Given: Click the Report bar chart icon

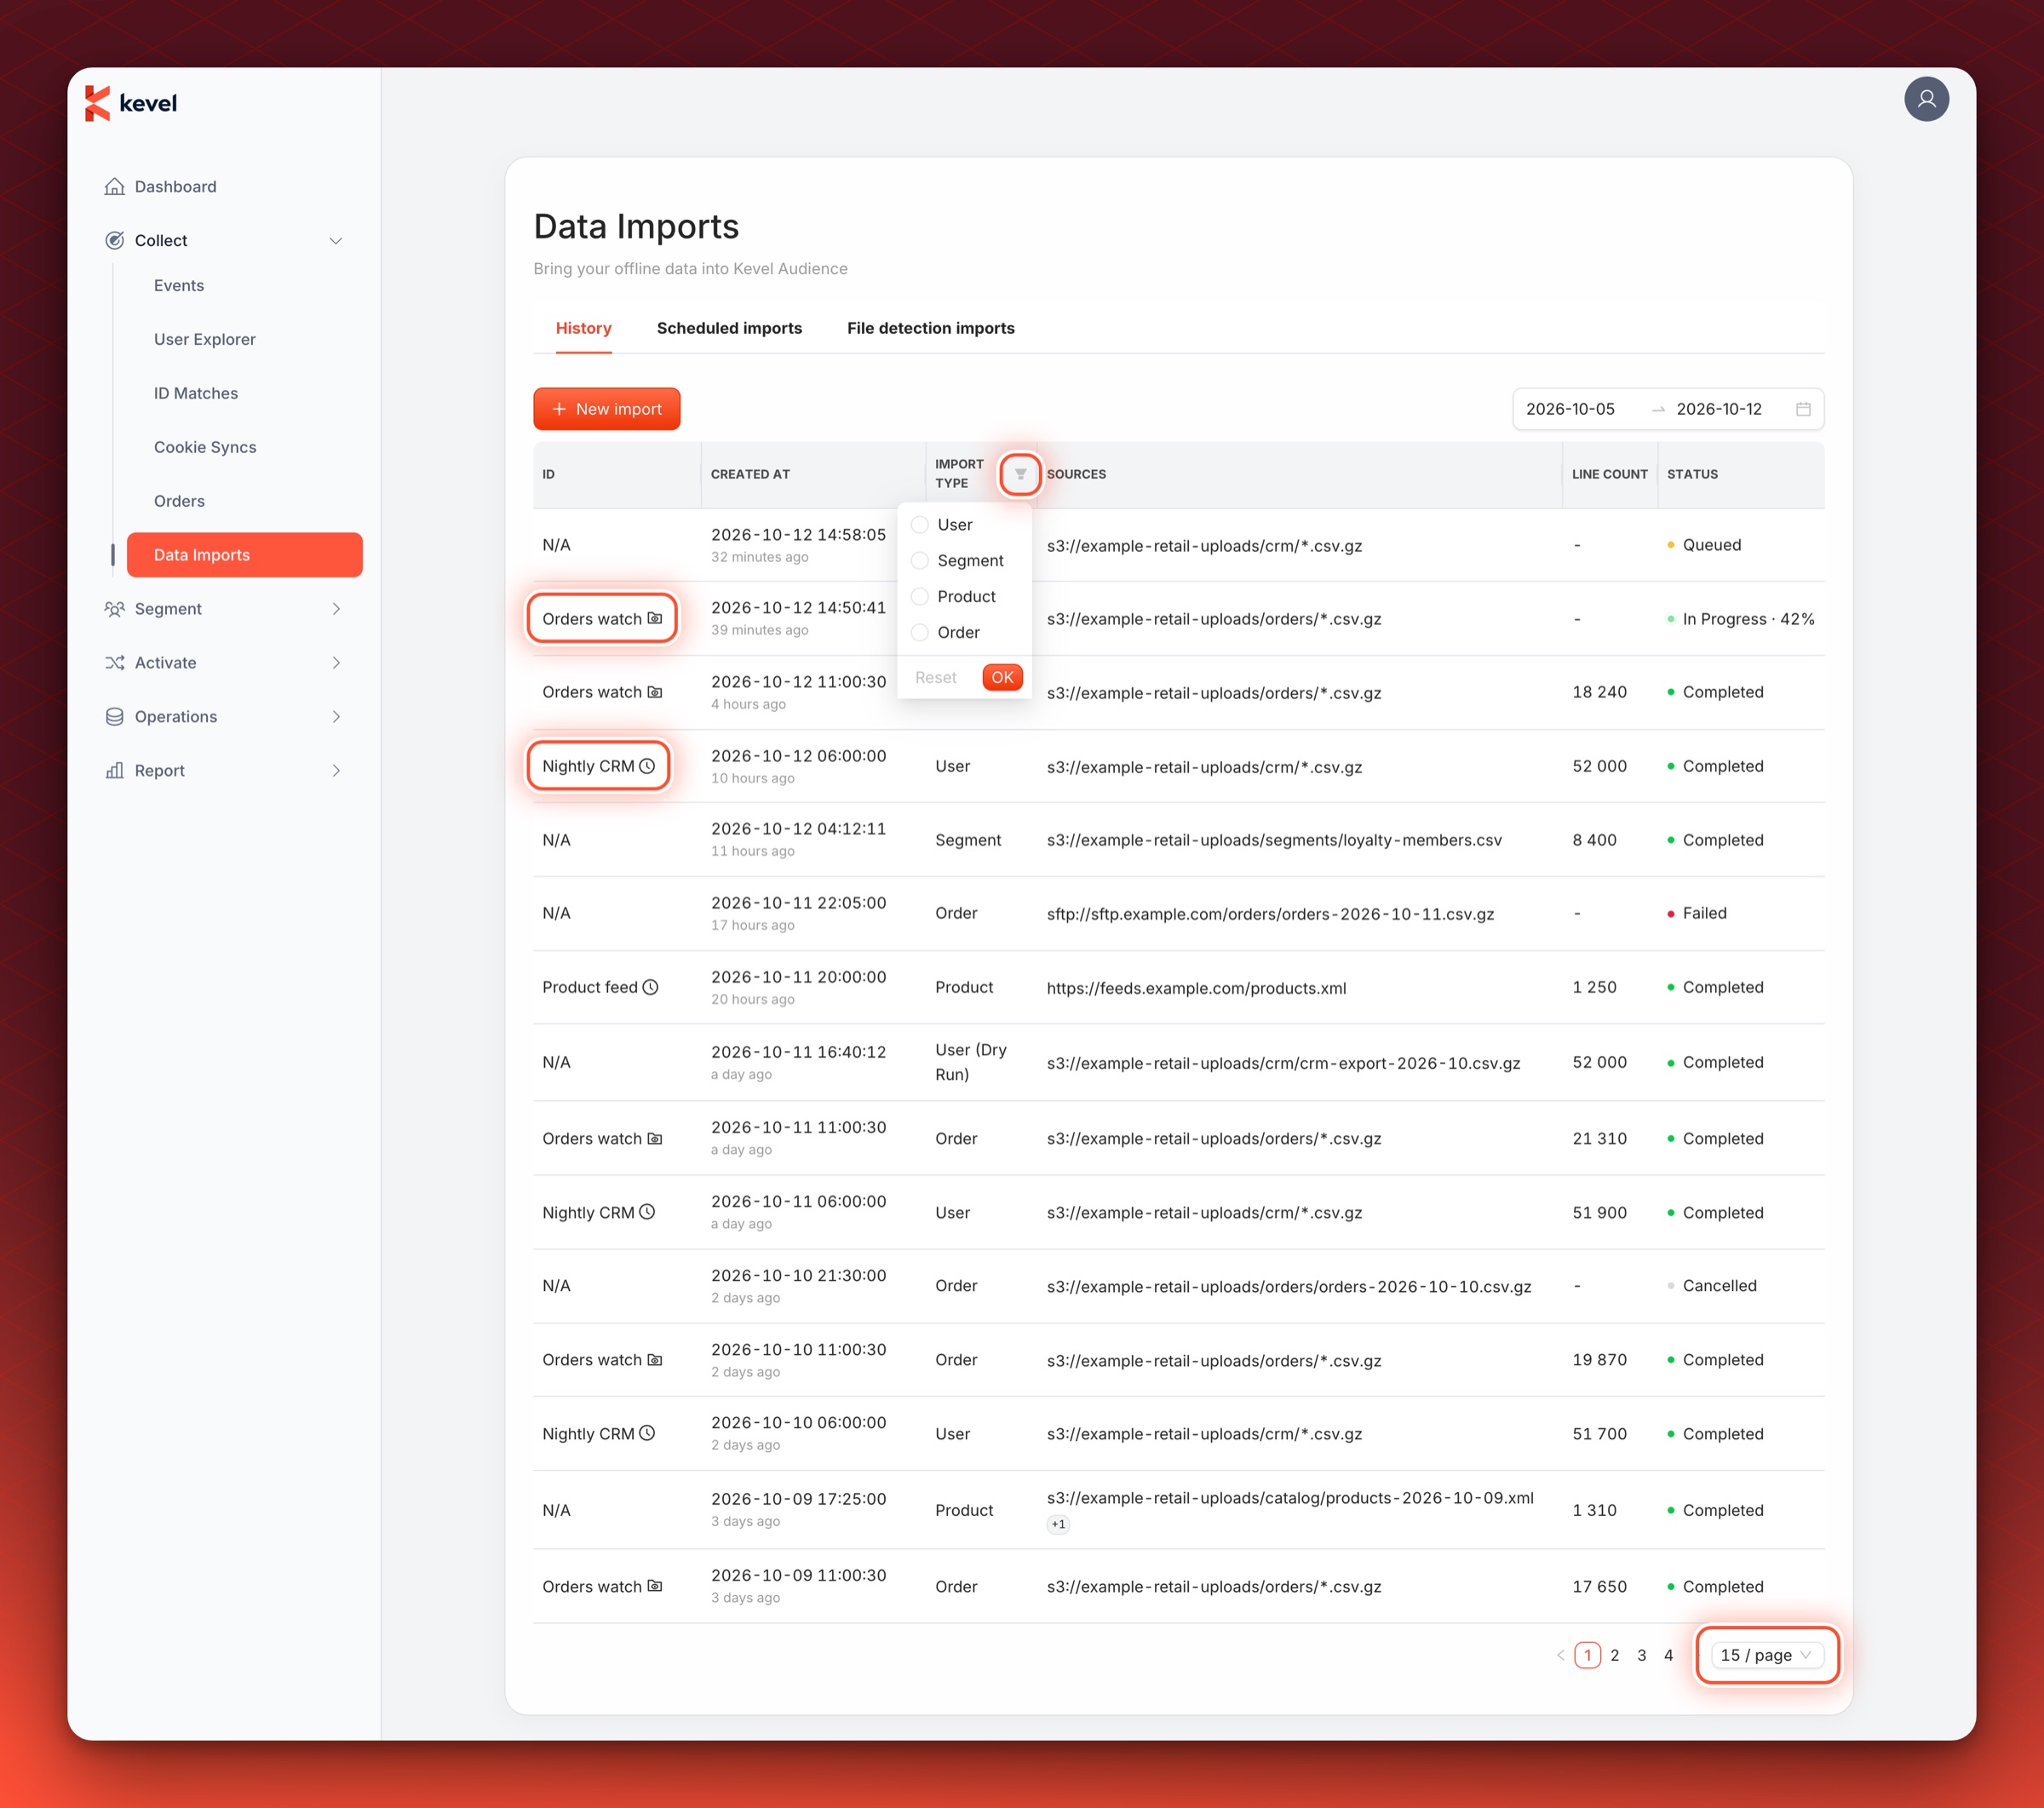Looking at the screenshot, I should pyautogui.click(x=115, y=771).
